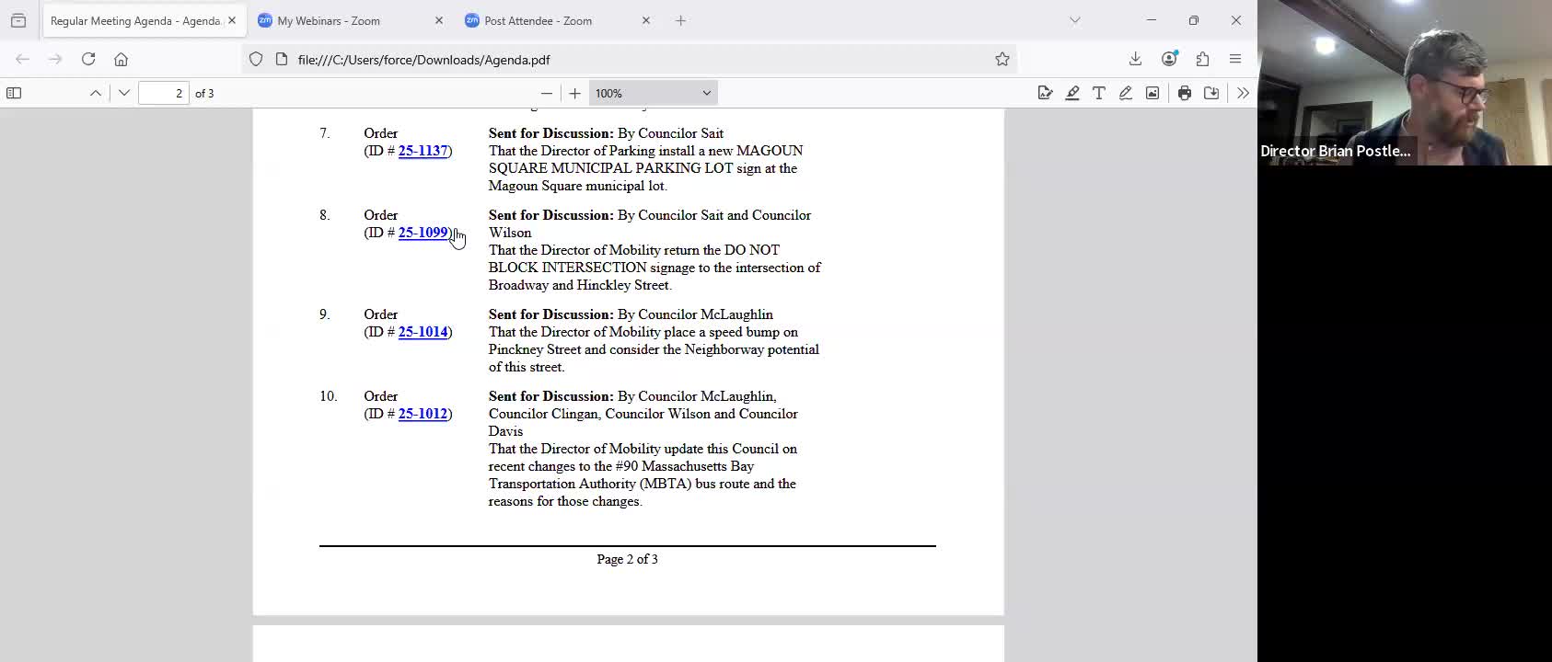This screenshot has width=1552, height=662.
Task: Toggle the PDF sidebar
Action: coord(14,93)
